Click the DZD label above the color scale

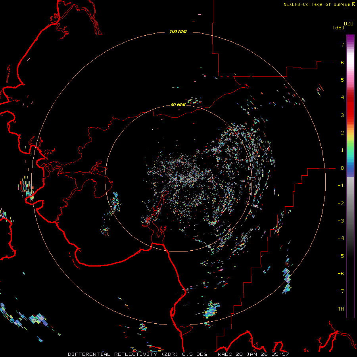(349, 24)
